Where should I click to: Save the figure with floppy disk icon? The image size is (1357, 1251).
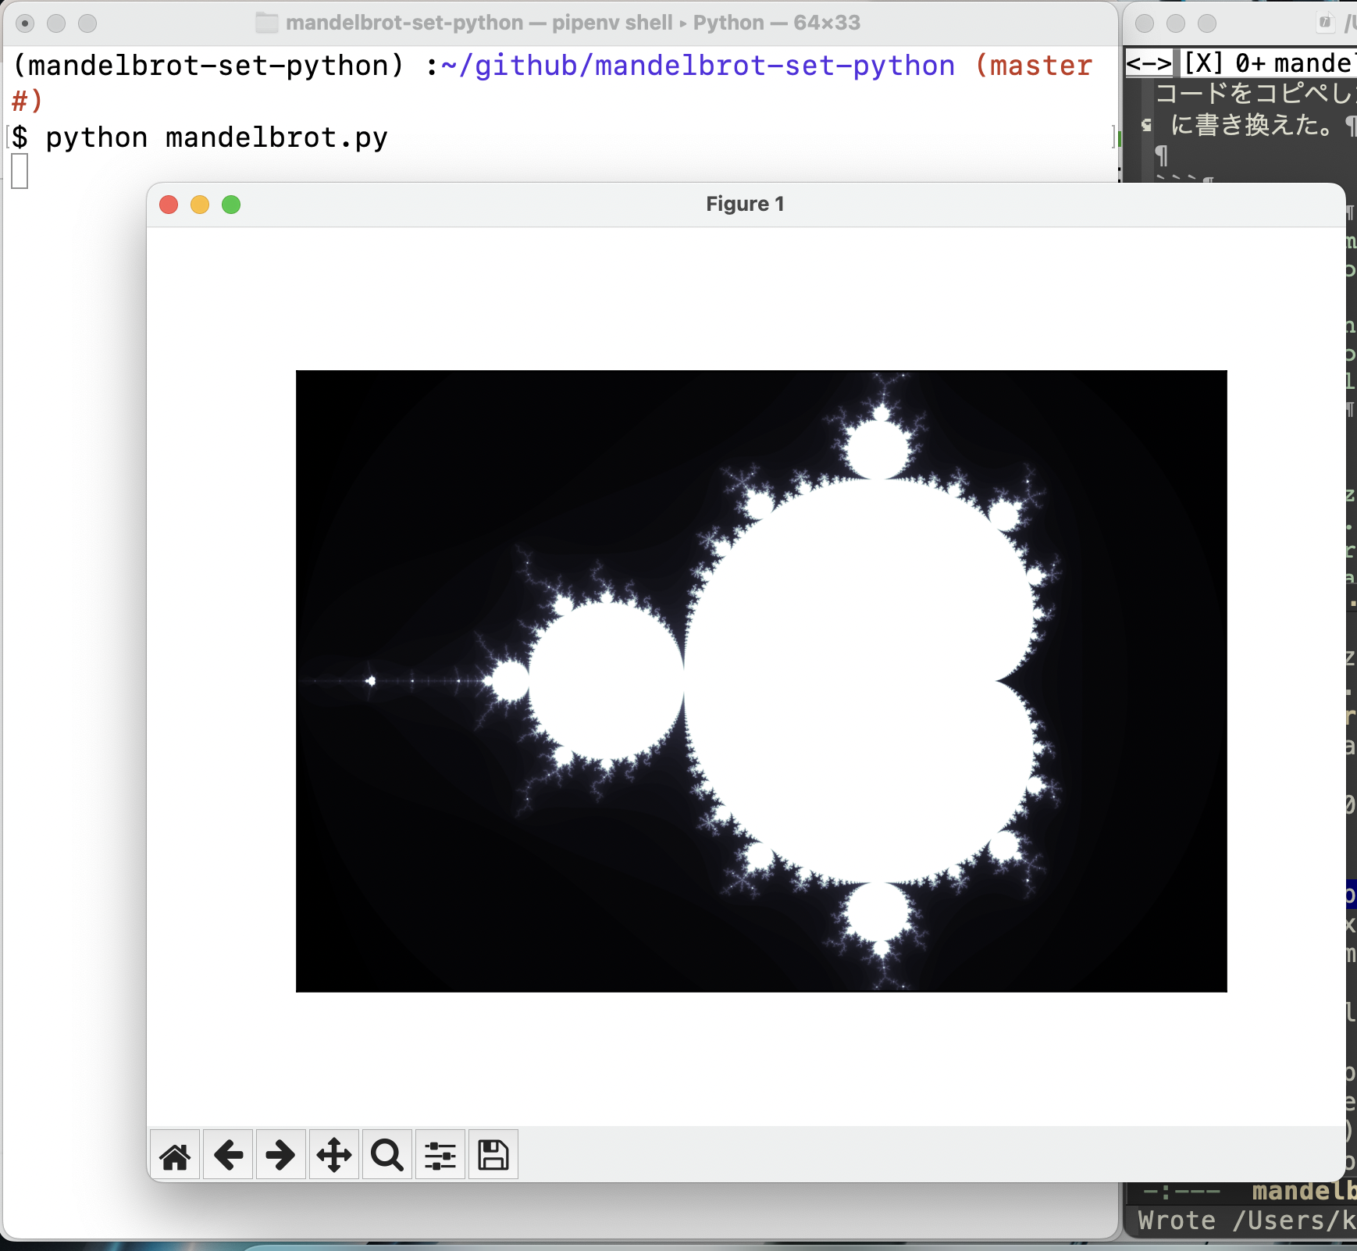pos(493,1155)
